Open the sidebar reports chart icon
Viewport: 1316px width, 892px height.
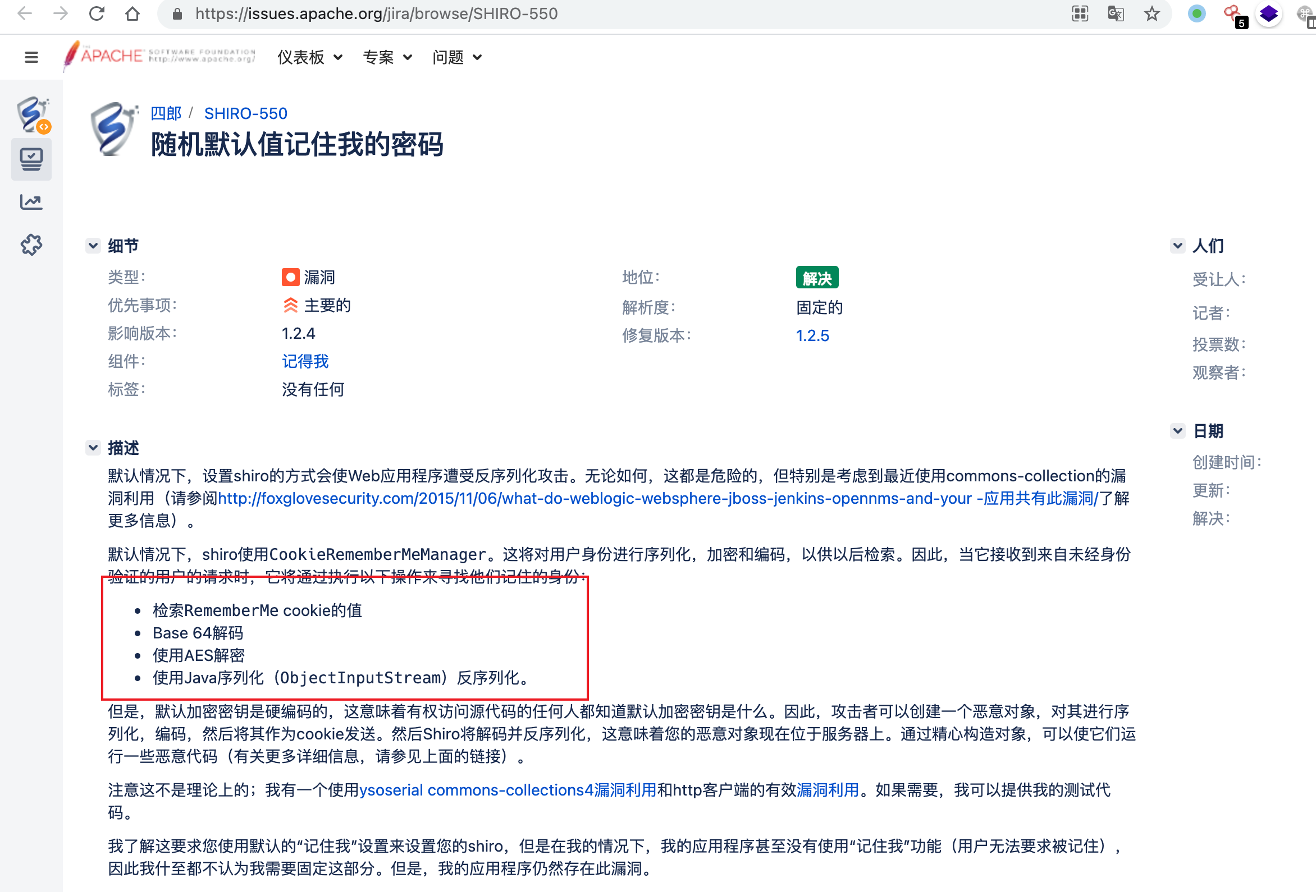pyautogui.click(x=31, y=202)
